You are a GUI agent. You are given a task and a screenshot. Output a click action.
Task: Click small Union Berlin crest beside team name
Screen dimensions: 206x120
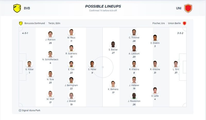click(x=184, y=23)
